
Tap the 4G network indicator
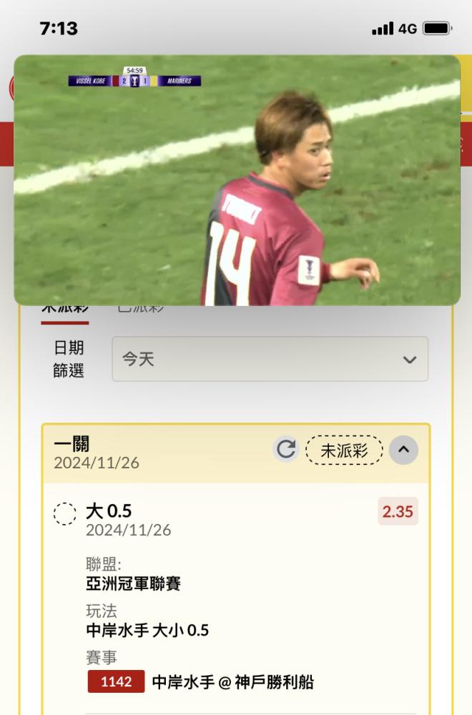tap(408, 29)
